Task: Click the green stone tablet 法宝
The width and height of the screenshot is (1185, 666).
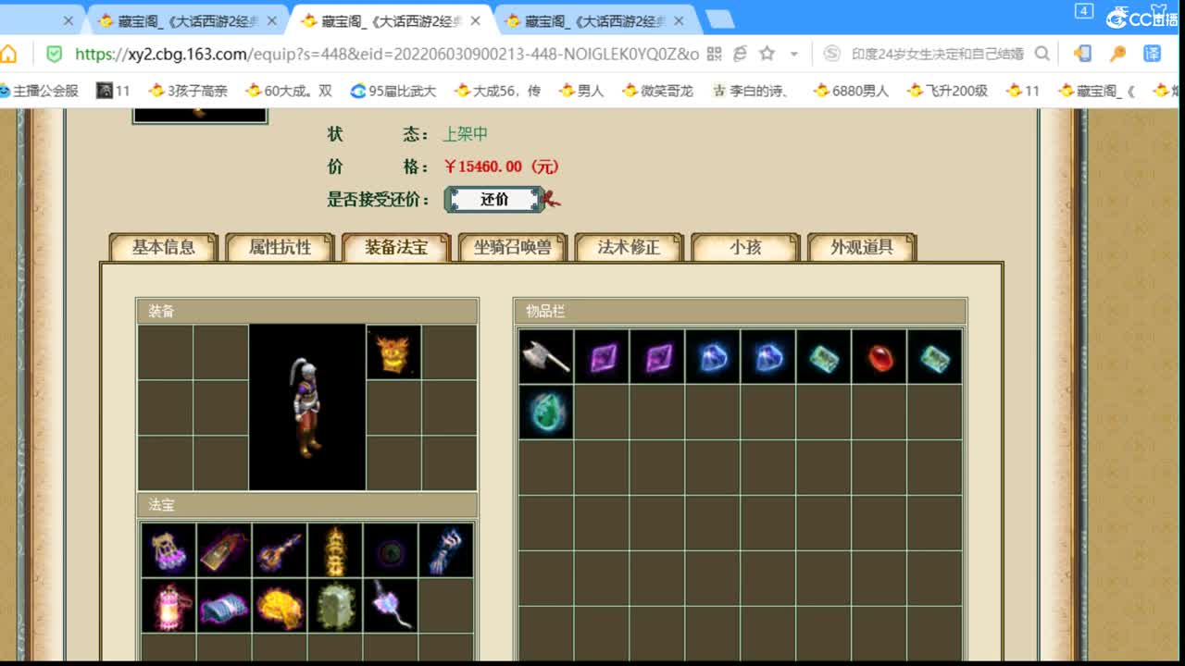Action: click(x=335, y=606)
